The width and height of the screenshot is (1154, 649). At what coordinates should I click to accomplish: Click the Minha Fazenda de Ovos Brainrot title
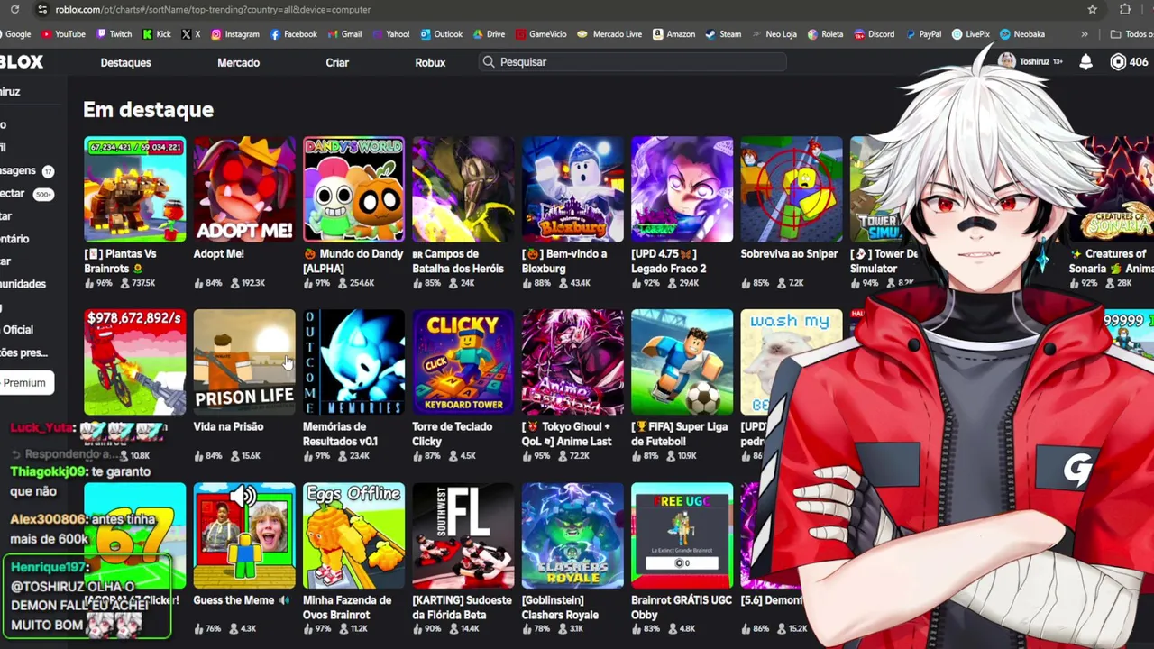(347, 607)
